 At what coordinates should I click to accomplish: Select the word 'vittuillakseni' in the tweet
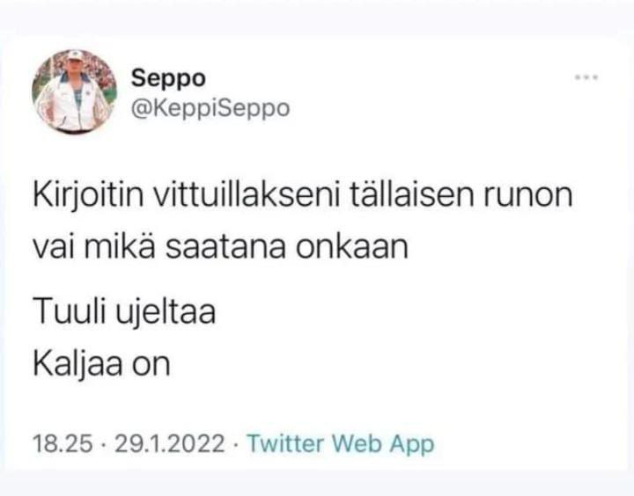247,195
